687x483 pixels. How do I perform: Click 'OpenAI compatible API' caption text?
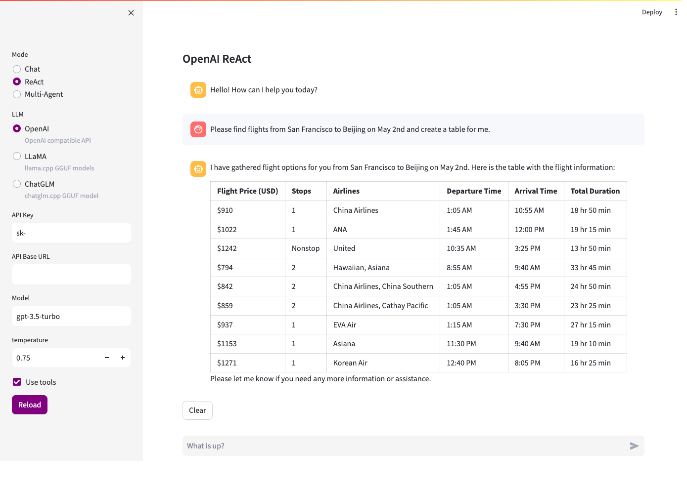[x=58, y=141]
